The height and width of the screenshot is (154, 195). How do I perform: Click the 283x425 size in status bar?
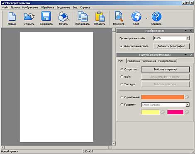click(x=88, y=152)
